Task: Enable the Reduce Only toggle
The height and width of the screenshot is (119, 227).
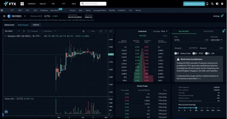Action: click(177, 53)
